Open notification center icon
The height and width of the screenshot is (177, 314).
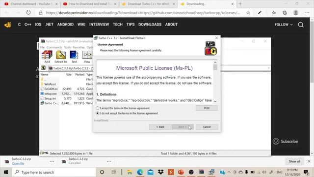306,172
